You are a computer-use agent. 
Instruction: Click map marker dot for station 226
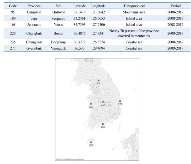pyautogui.click(x=103, y=102)
